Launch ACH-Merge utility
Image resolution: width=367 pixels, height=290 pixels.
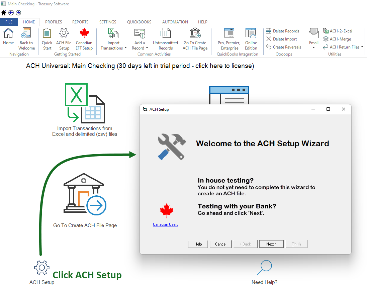click(337, 39)
